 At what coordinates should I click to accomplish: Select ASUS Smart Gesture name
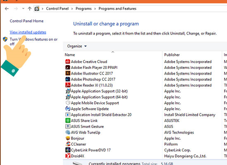[x=87, y=127]
